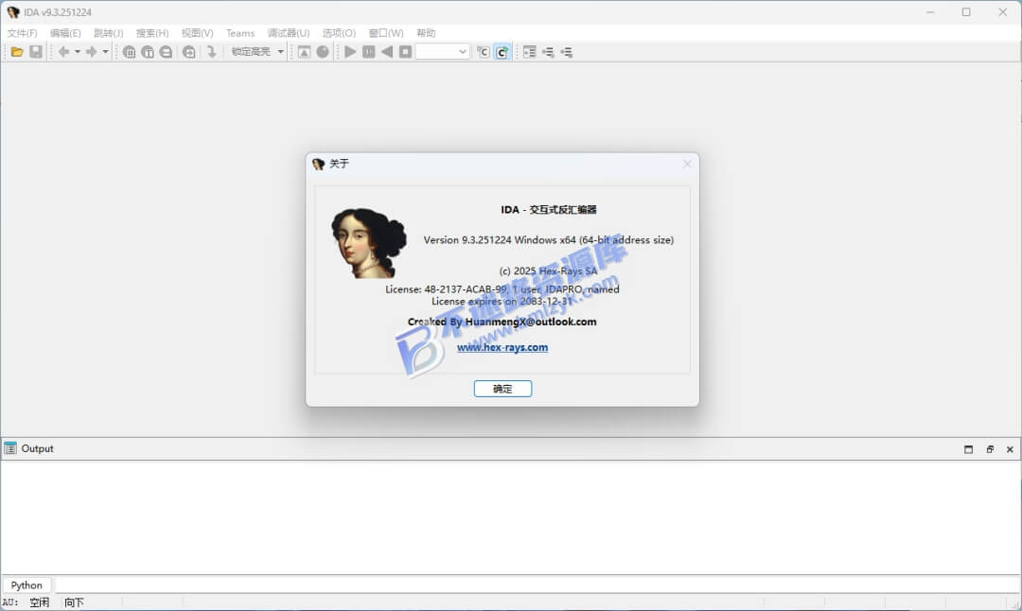
Task: Click the AU: status bar indicator
Action: (x=10, y=602)
